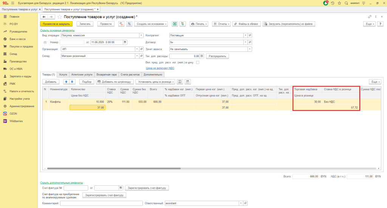387x208 pixels.
Task: Switch to the Услуги tab
Action: [63, 75]
